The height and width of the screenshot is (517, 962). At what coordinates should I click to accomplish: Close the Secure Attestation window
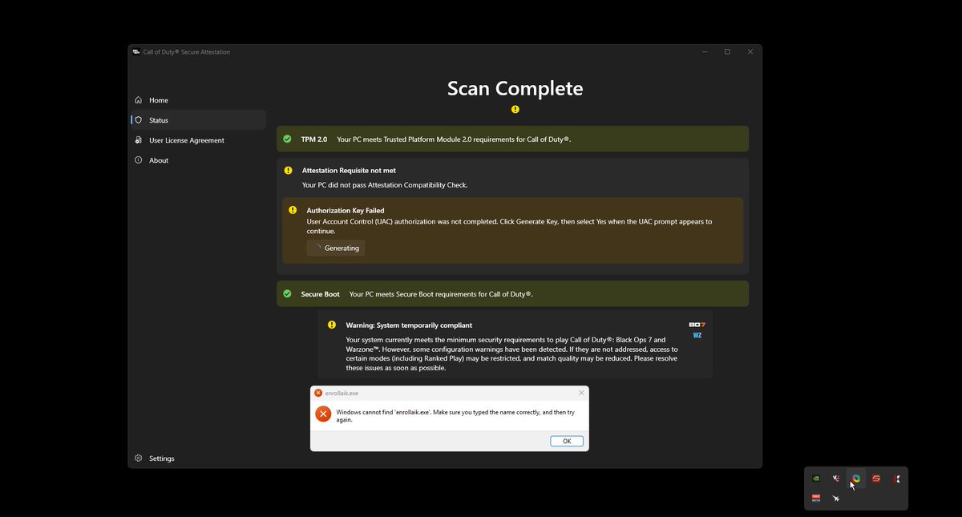750,52
